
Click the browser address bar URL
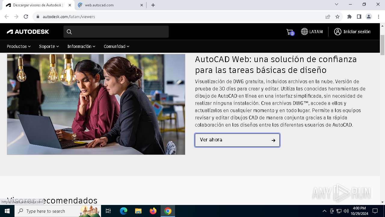(69, 17)
